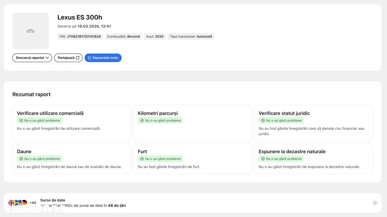Click the Partajează share button
The image size is (387, 217).
[68, 58]
